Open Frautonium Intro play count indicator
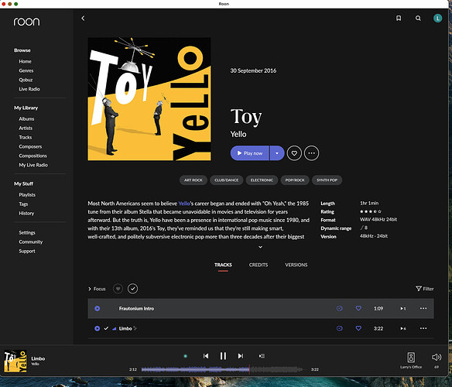This screenshot has height=387, width=452. pyautogui.click(x=403, y=308)
